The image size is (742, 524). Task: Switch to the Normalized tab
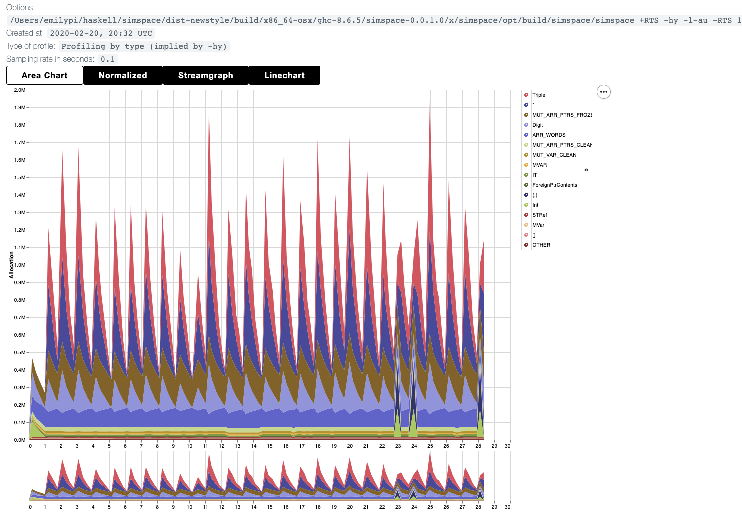tap(123, 75)
